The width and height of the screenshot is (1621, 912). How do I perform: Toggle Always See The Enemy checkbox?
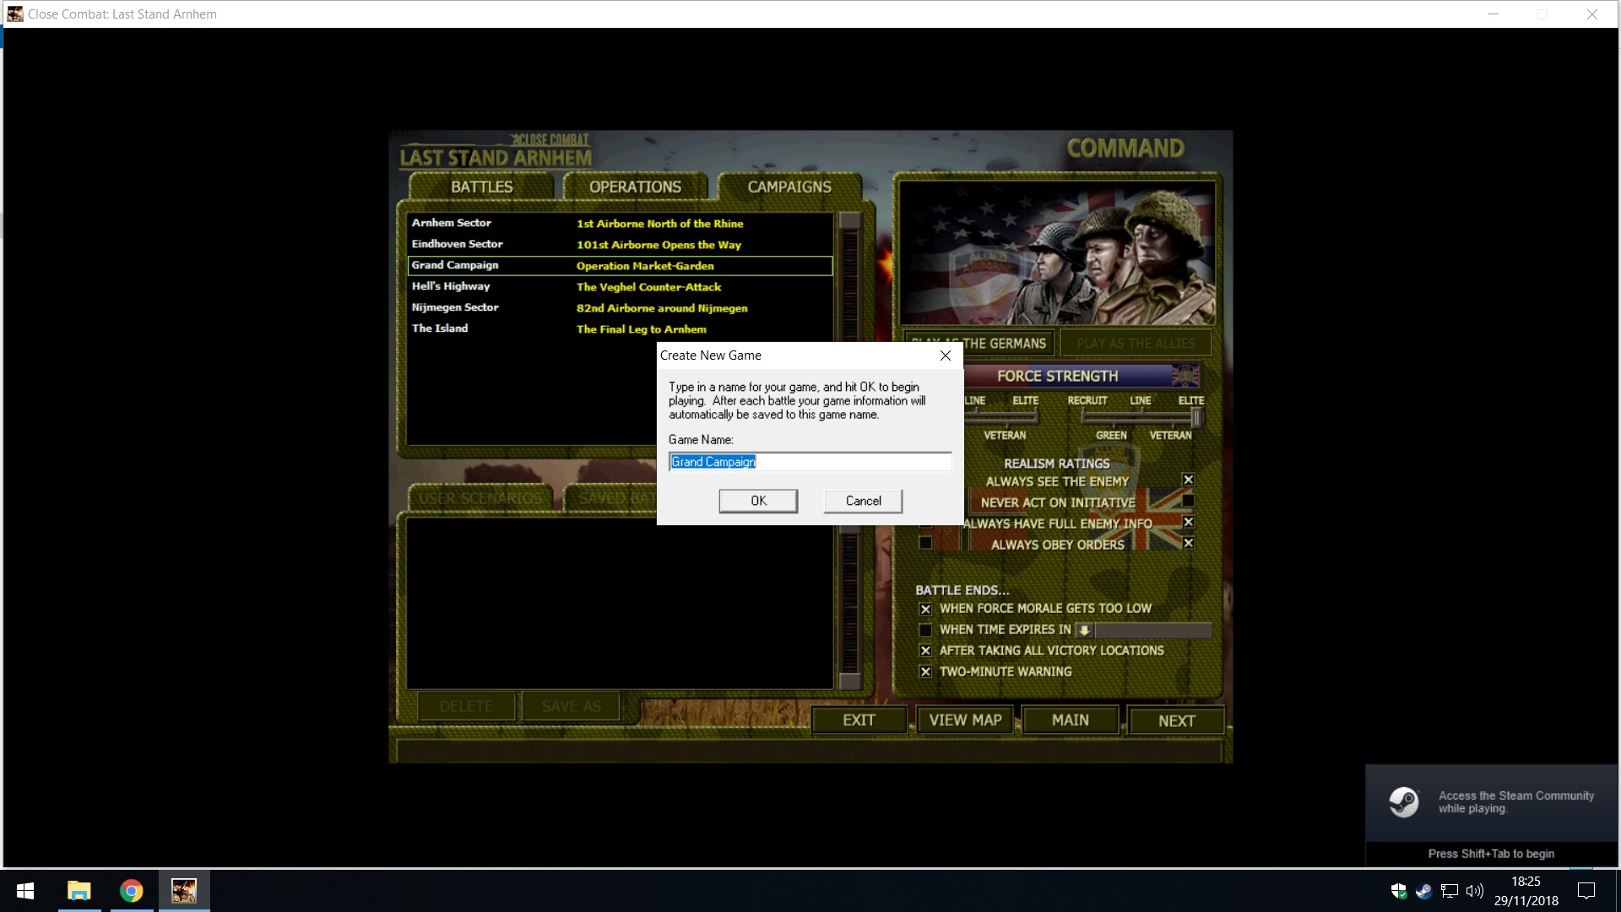pos(1188,480)
